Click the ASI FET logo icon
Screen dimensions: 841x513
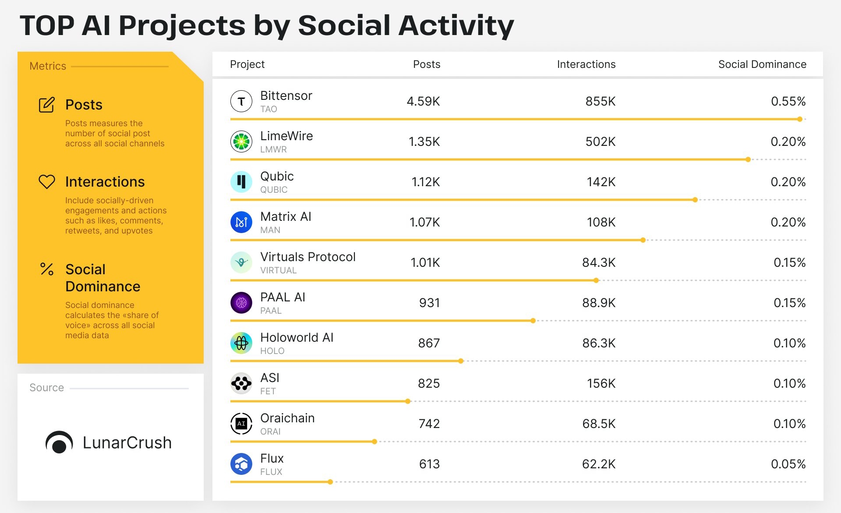point(241,383)
